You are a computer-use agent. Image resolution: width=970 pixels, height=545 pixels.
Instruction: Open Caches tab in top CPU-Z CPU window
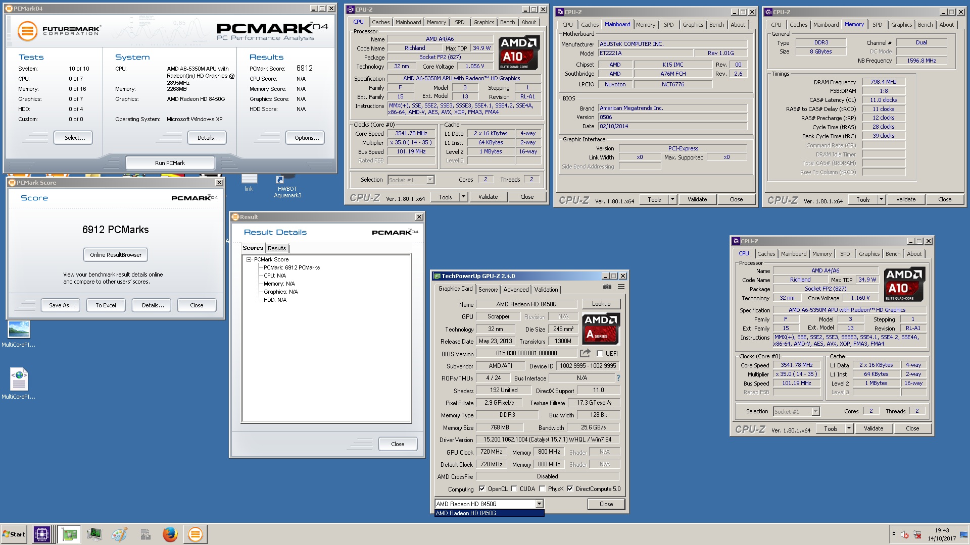coord(380,22)
